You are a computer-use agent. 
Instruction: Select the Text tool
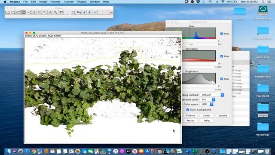50,12
